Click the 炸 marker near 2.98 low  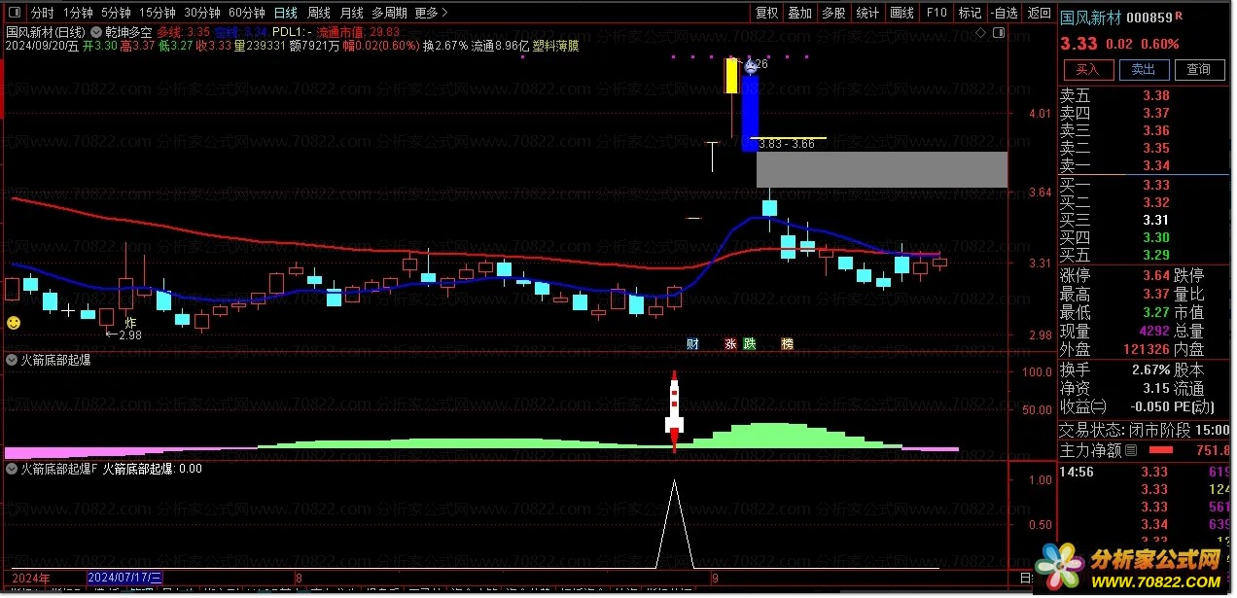tap(130, 321)
